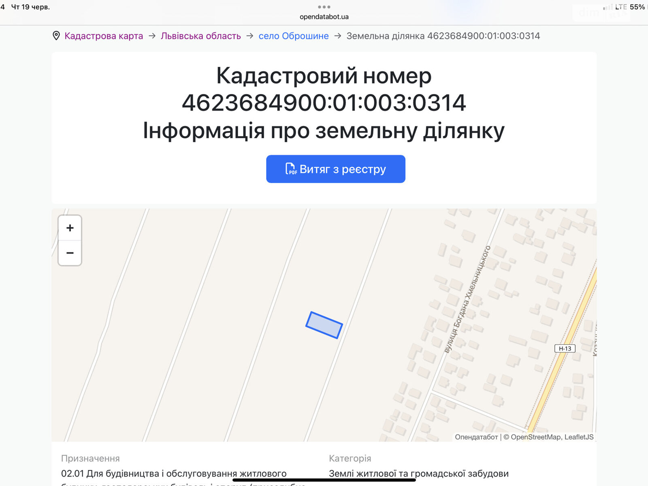Screen dimensions: 648x486
Task: Tap the date Чт 19 черв. in status bar
Action: [30, 7]
